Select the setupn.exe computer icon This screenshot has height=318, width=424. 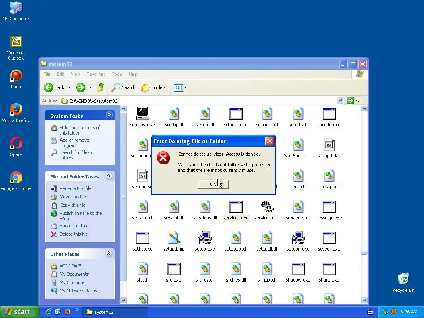point(298,238)
